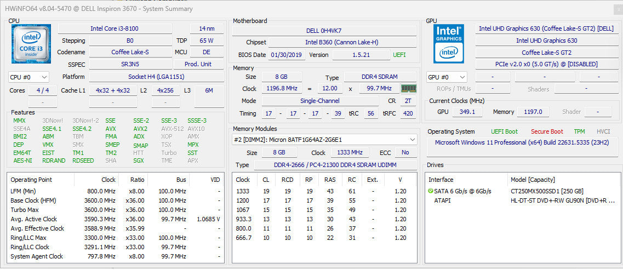Click the SSE4.2 feature label
The width and height of the screenshot is (623, 270).
click(x=82, y=129)
